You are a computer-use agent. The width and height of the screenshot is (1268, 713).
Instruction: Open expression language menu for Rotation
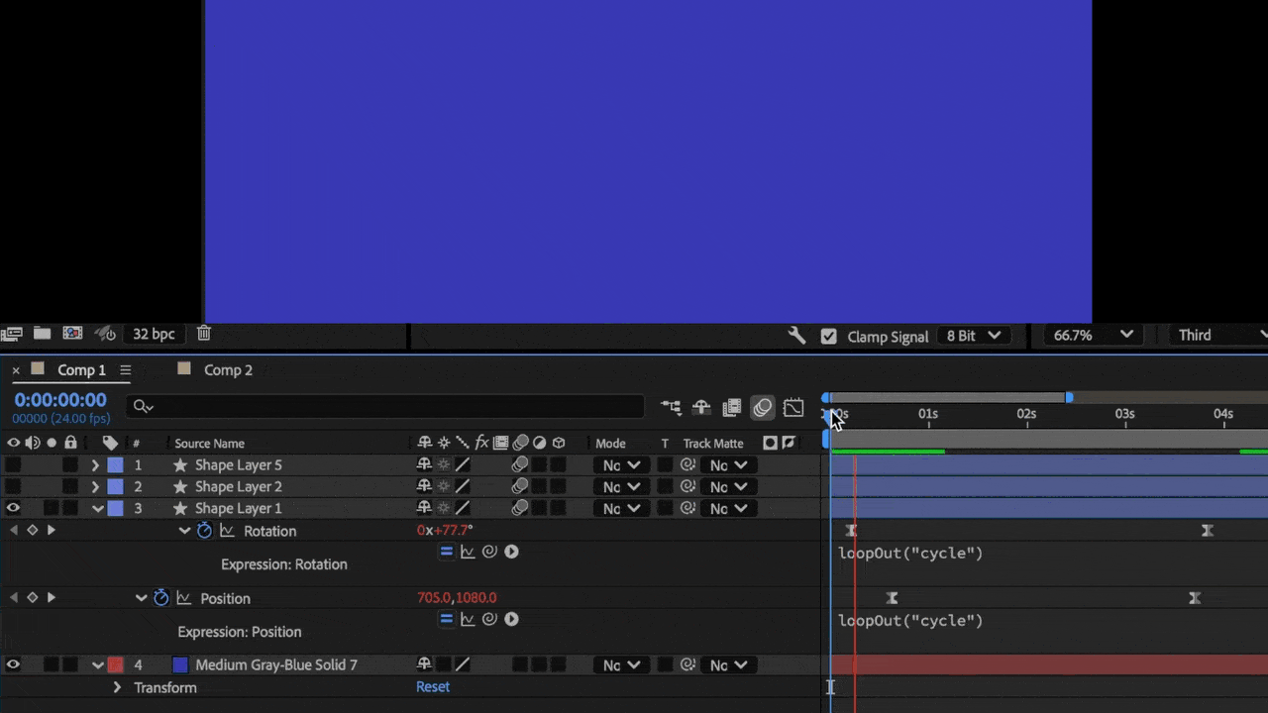[x=511, y=552]
